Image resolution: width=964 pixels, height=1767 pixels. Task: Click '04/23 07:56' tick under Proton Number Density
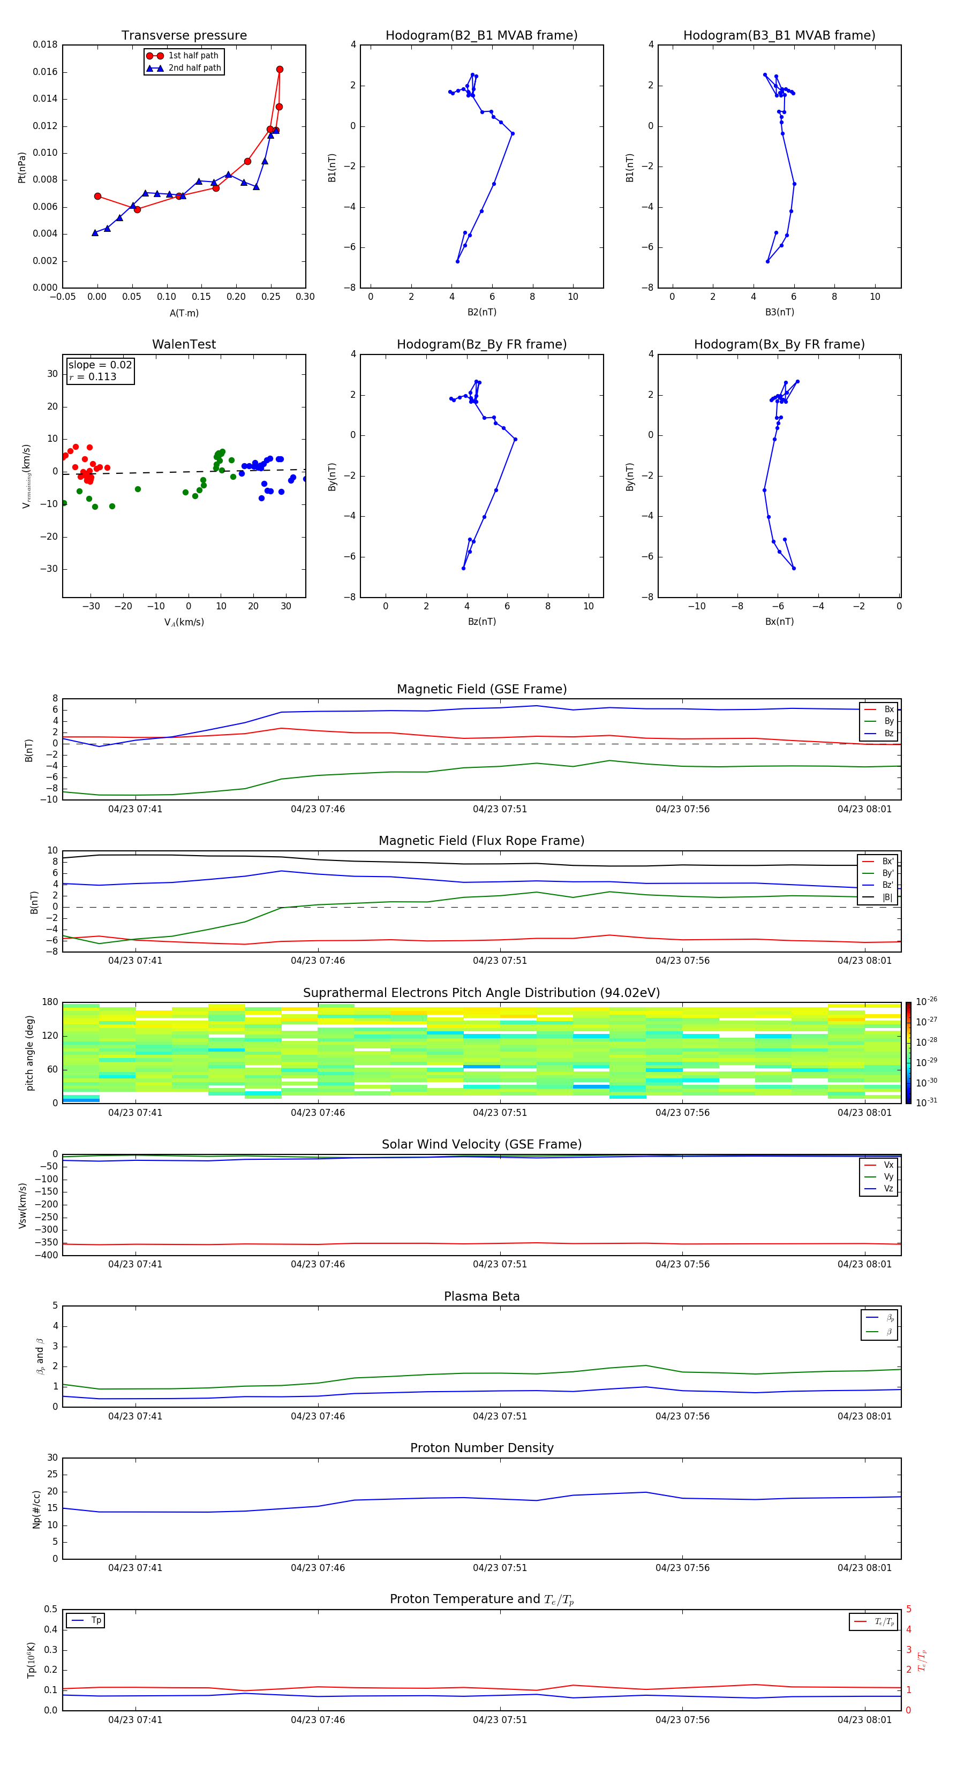682,1567
